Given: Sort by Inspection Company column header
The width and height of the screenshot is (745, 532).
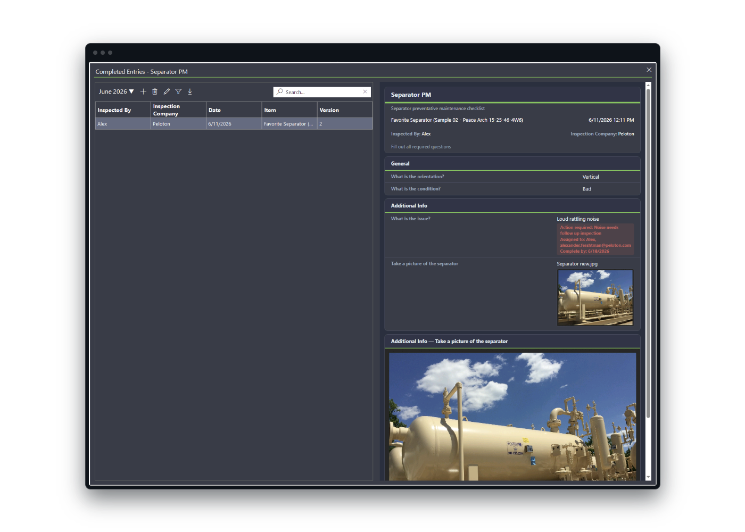Looking at the screenshot, I should 178,110.
